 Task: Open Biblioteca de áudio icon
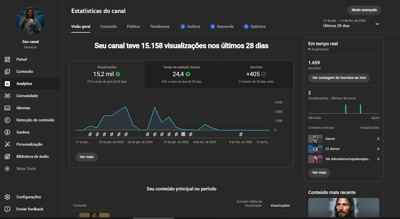[7, 157]
